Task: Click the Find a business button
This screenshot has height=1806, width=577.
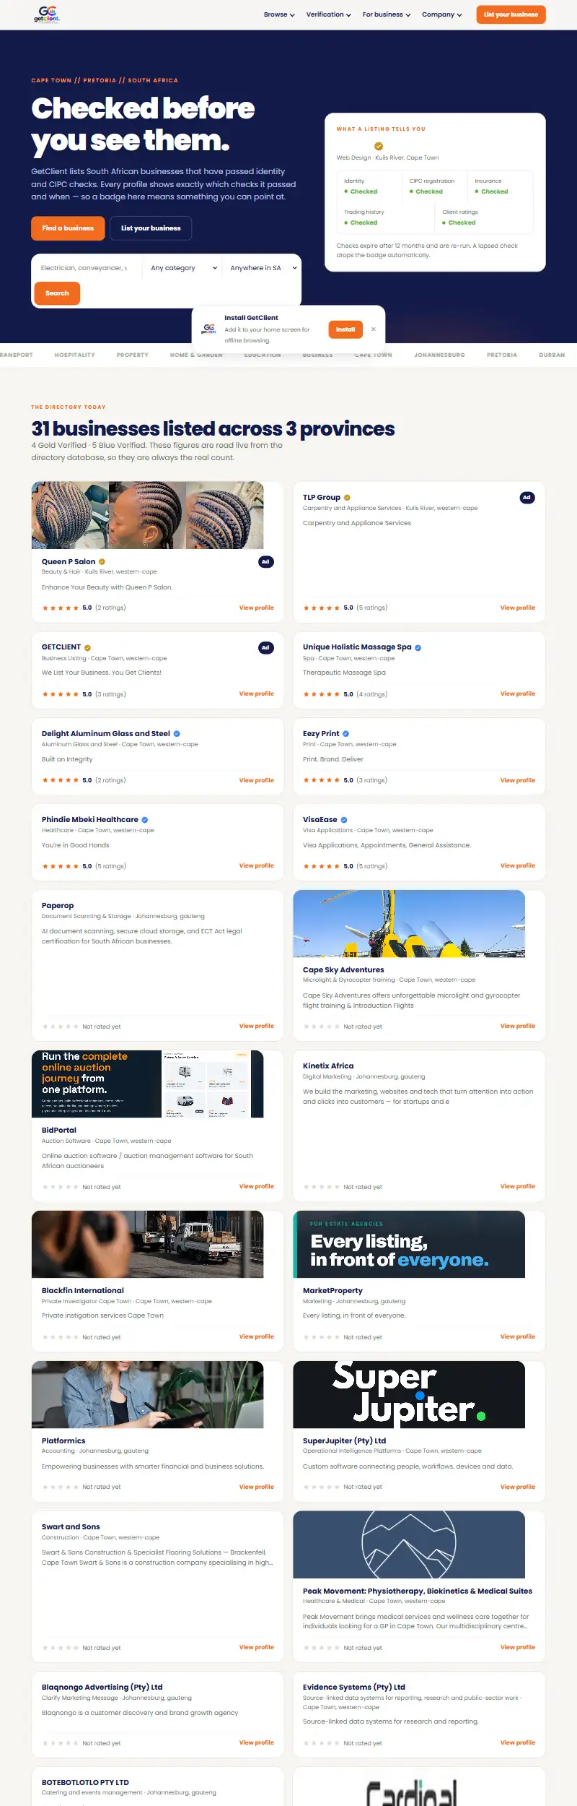Action: pos(68,228)
